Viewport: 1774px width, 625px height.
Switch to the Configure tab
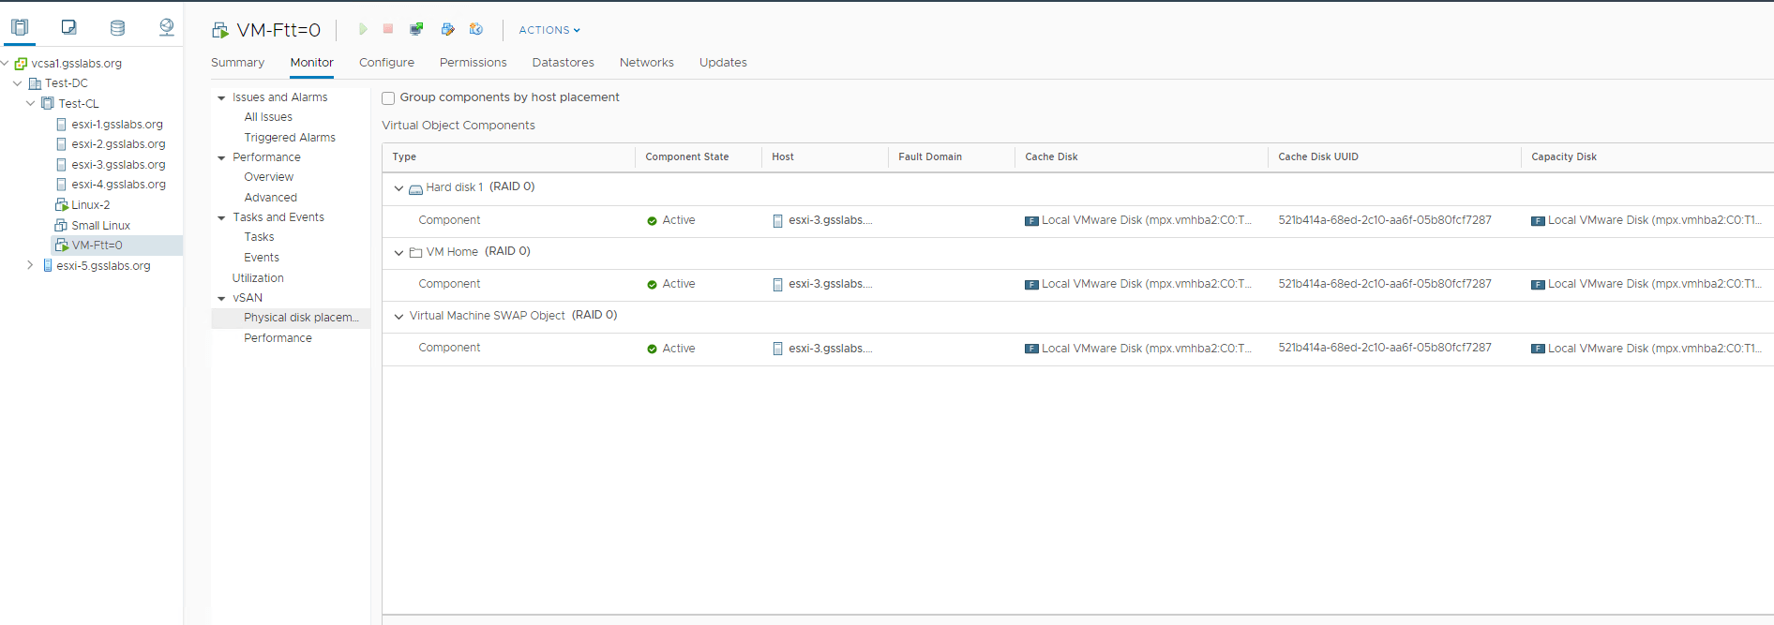coord(386,63)
